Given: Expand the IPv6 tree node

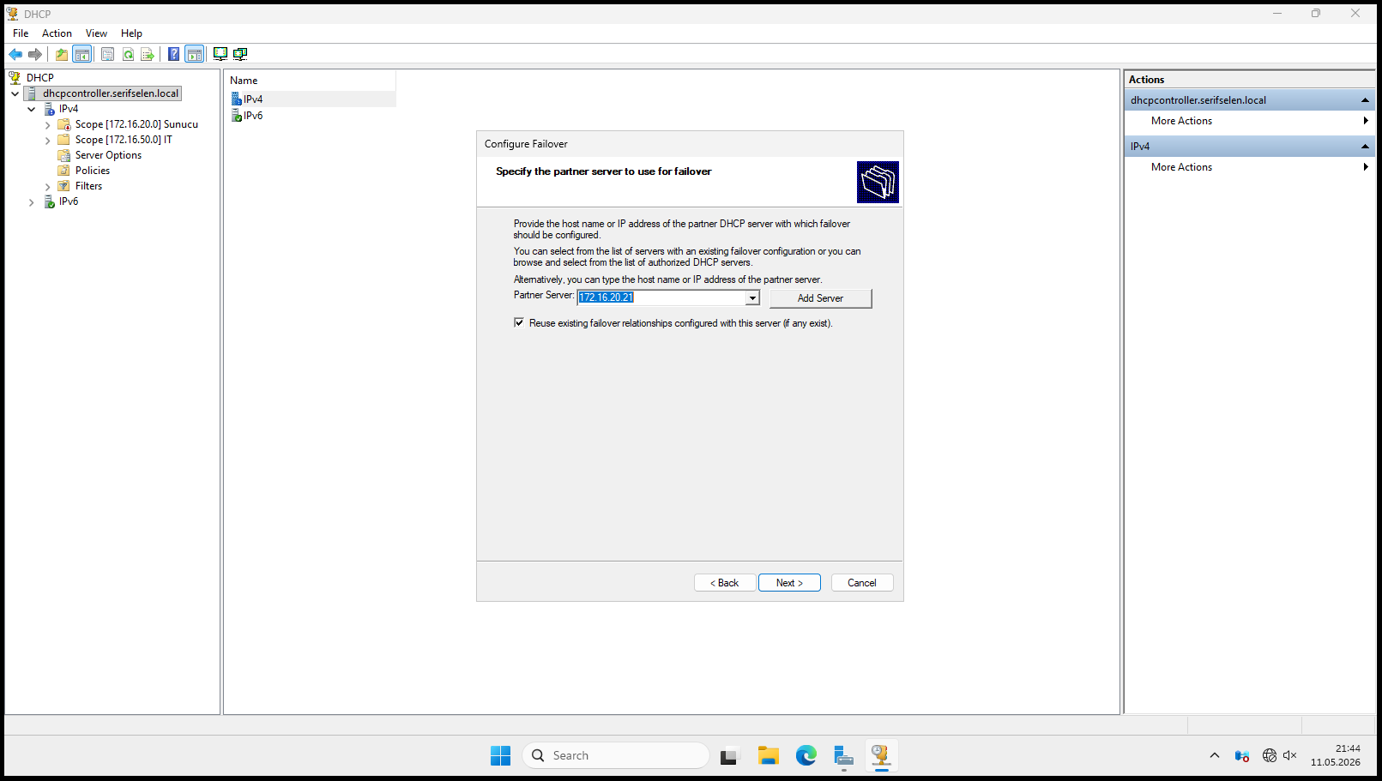Looking at the screenshot, I should tap(32, 202).
